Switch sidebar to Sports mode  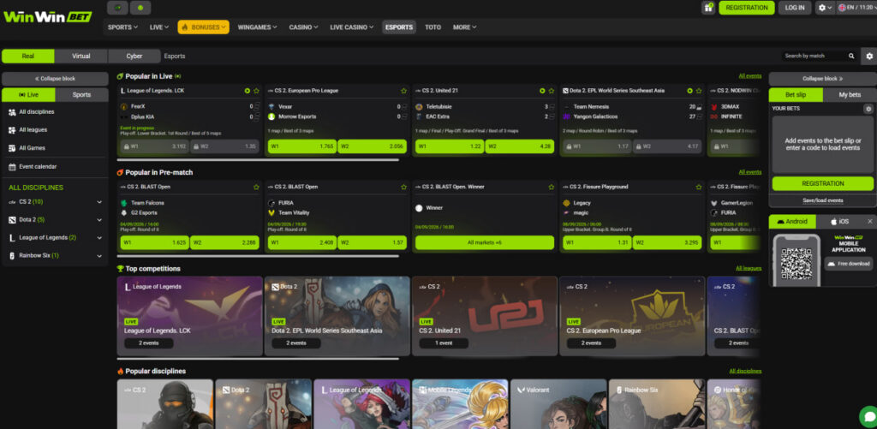pos(81,94)
